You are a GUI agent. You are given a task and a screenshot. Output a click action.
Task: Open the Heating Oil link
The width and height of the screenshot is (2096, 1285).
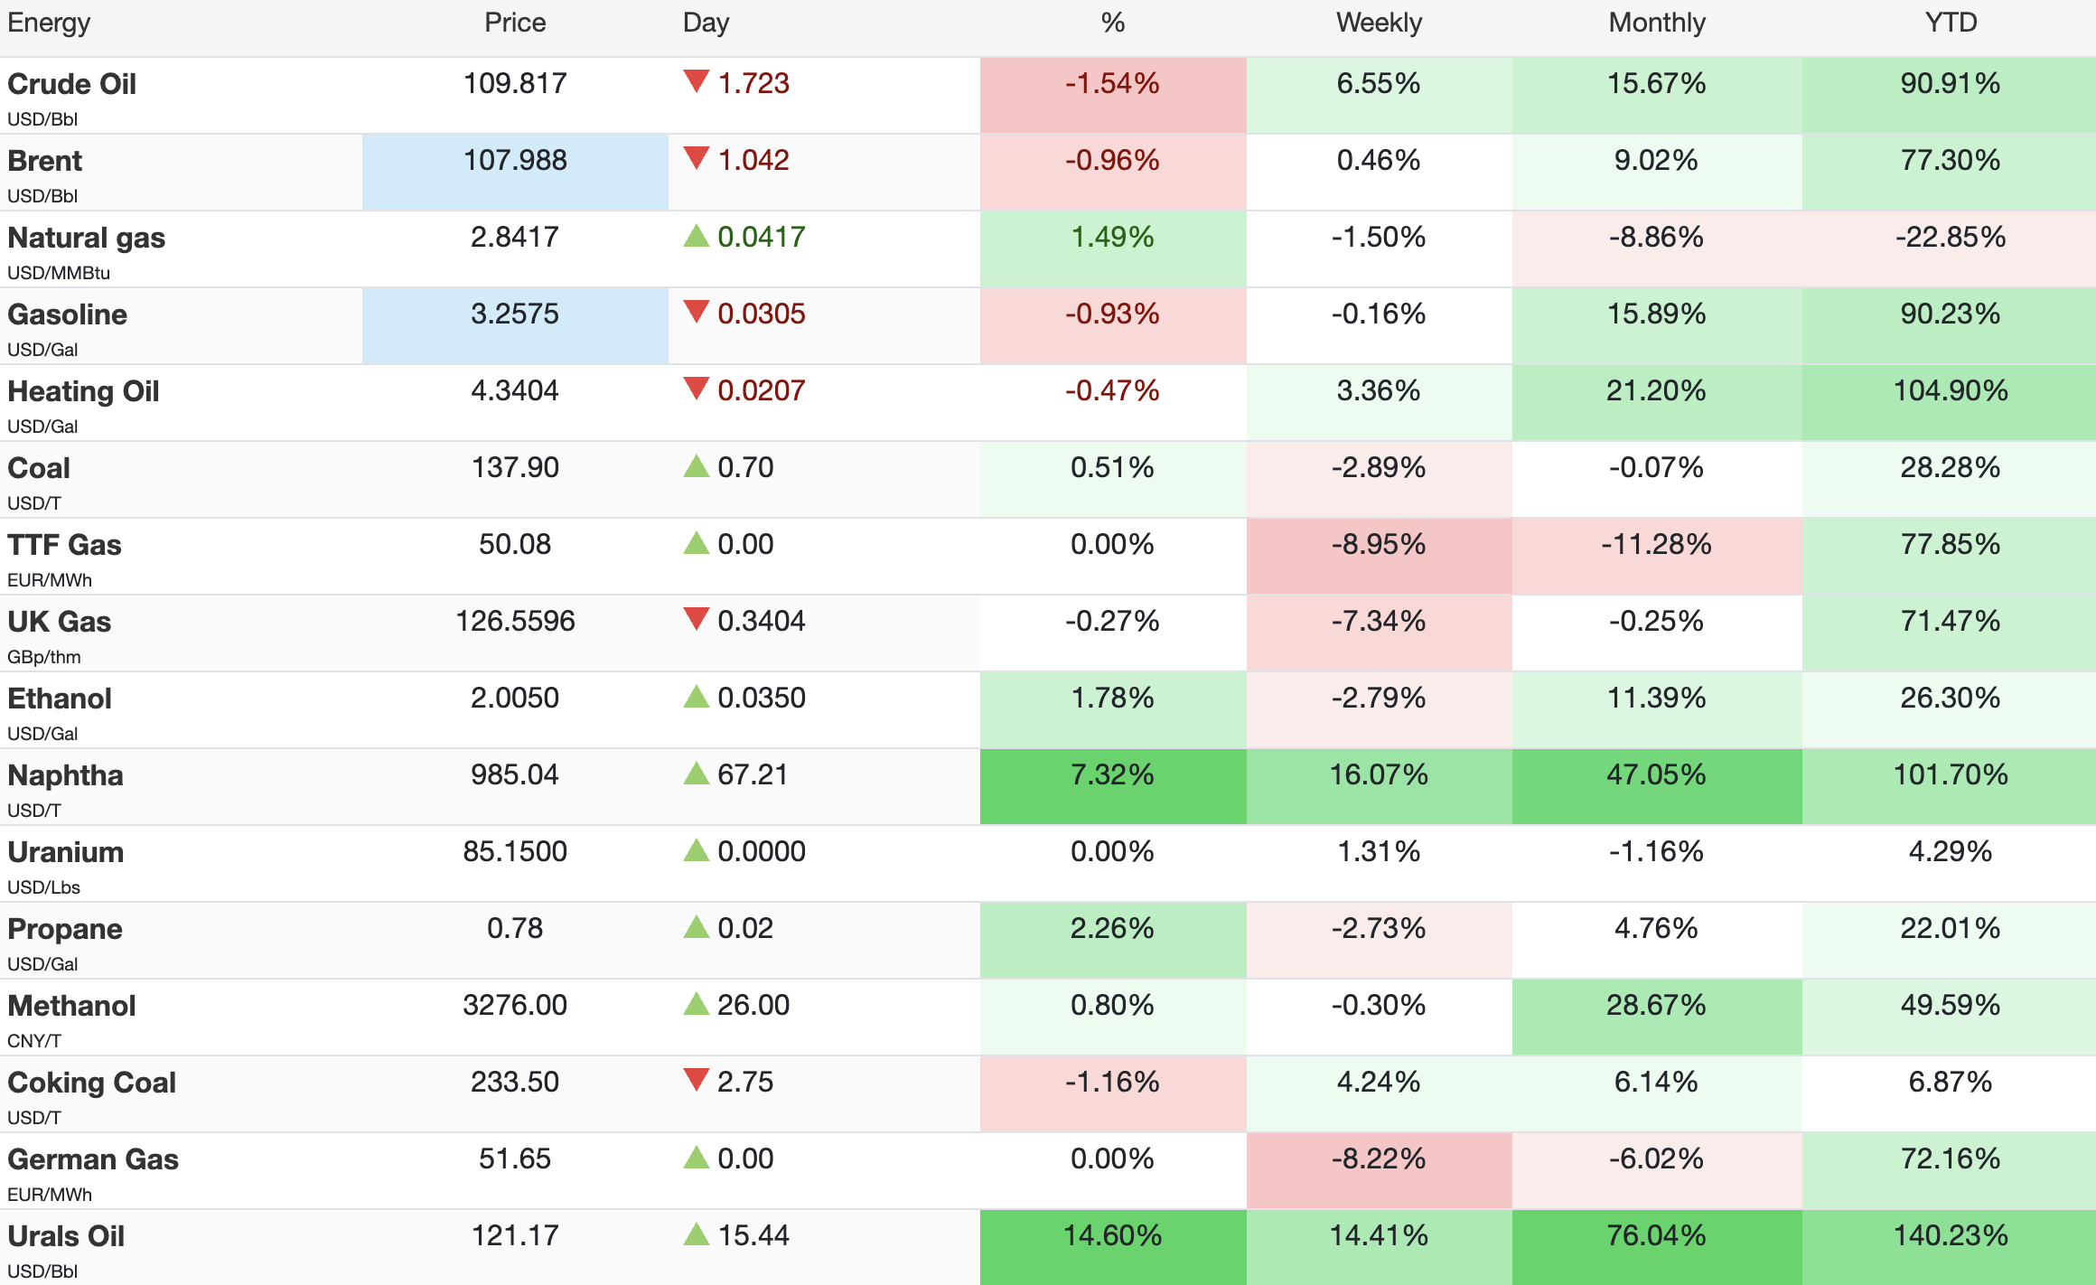(x=83, y=391)
